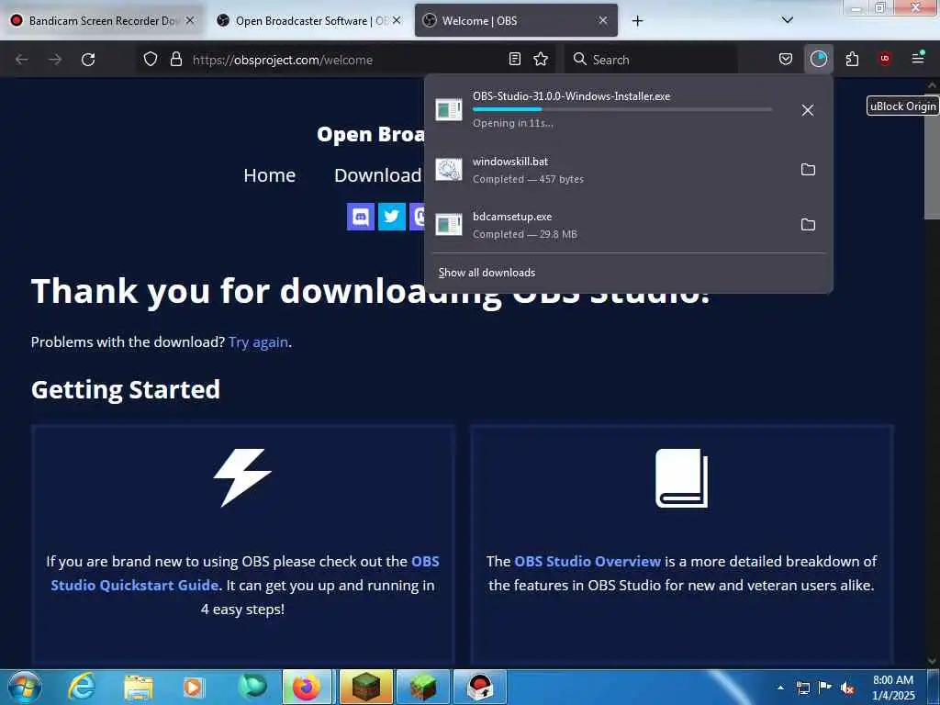Switch to Open Broadcaster Software tab
The height and width of the screenshot is (705, 940).
309,20
